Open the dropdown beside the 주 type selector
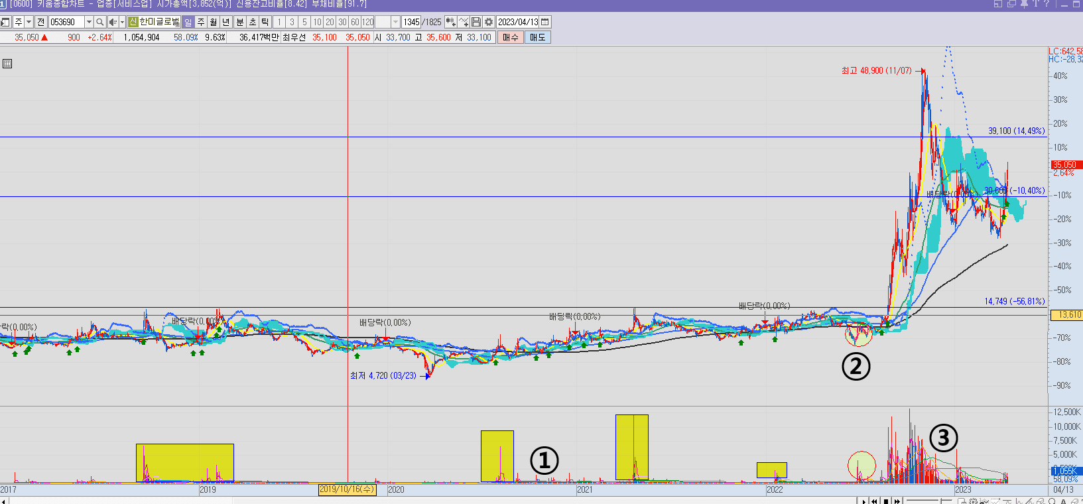Viewport: 1083px width, 504px height. pyautogui.click(x=29, y=22)
